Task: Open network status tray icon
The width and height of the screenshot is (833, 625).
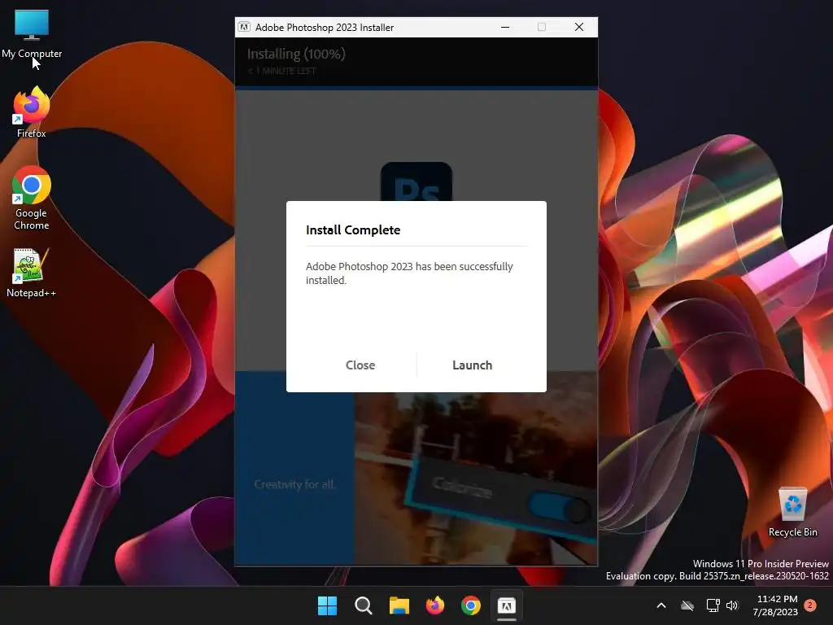Action: (x=713, y=605)
